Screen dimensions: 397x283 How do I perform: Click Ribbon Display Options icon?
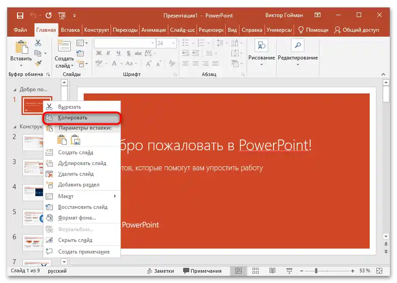tap(317, 15)
